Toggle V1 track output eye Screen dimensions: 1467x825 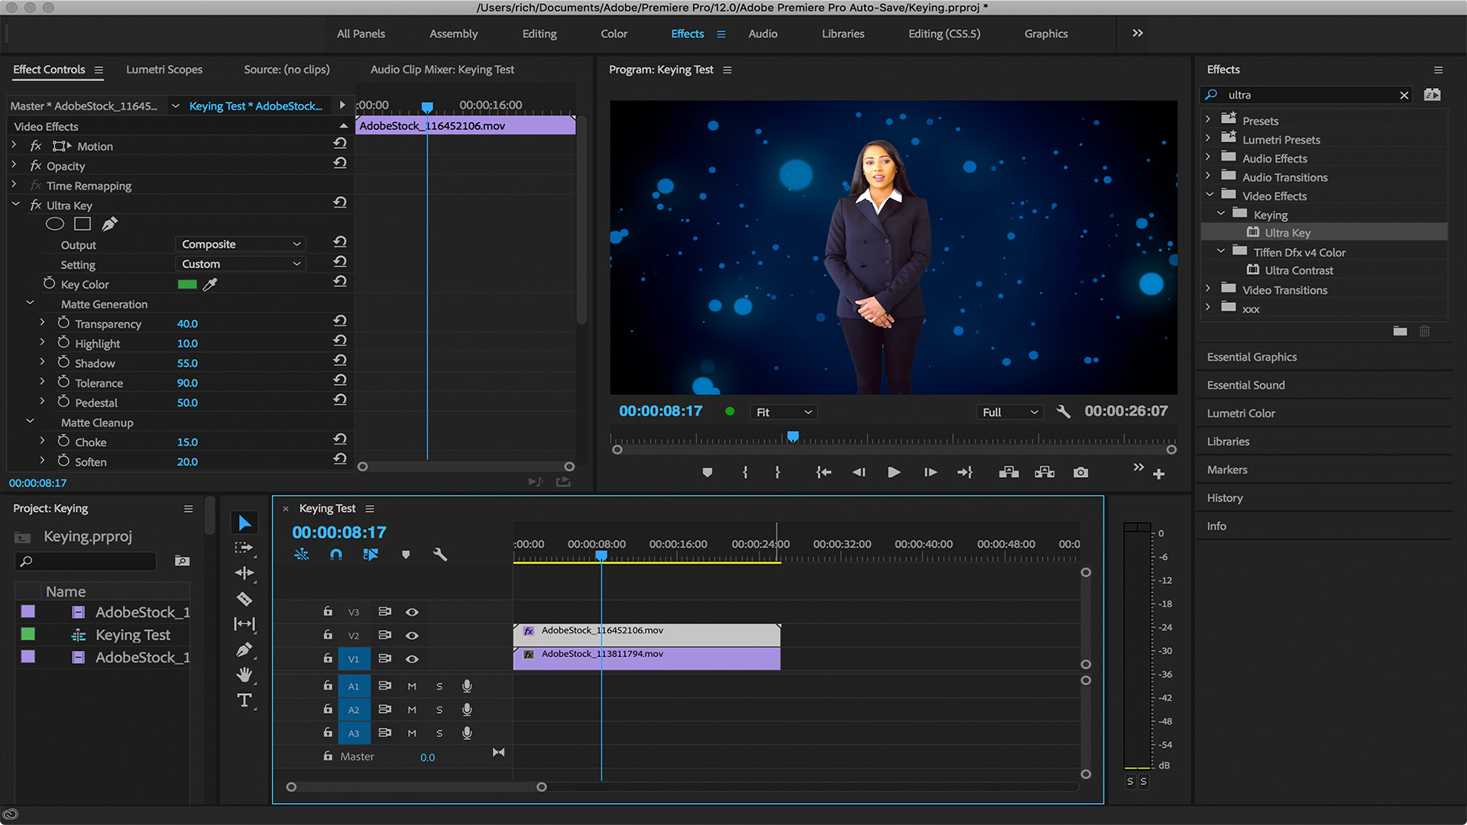click(x=412, y=658)
